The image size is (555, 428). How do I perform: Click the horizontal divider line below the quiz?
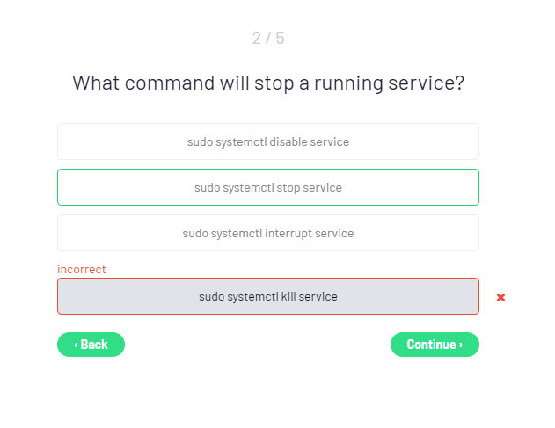277,403
